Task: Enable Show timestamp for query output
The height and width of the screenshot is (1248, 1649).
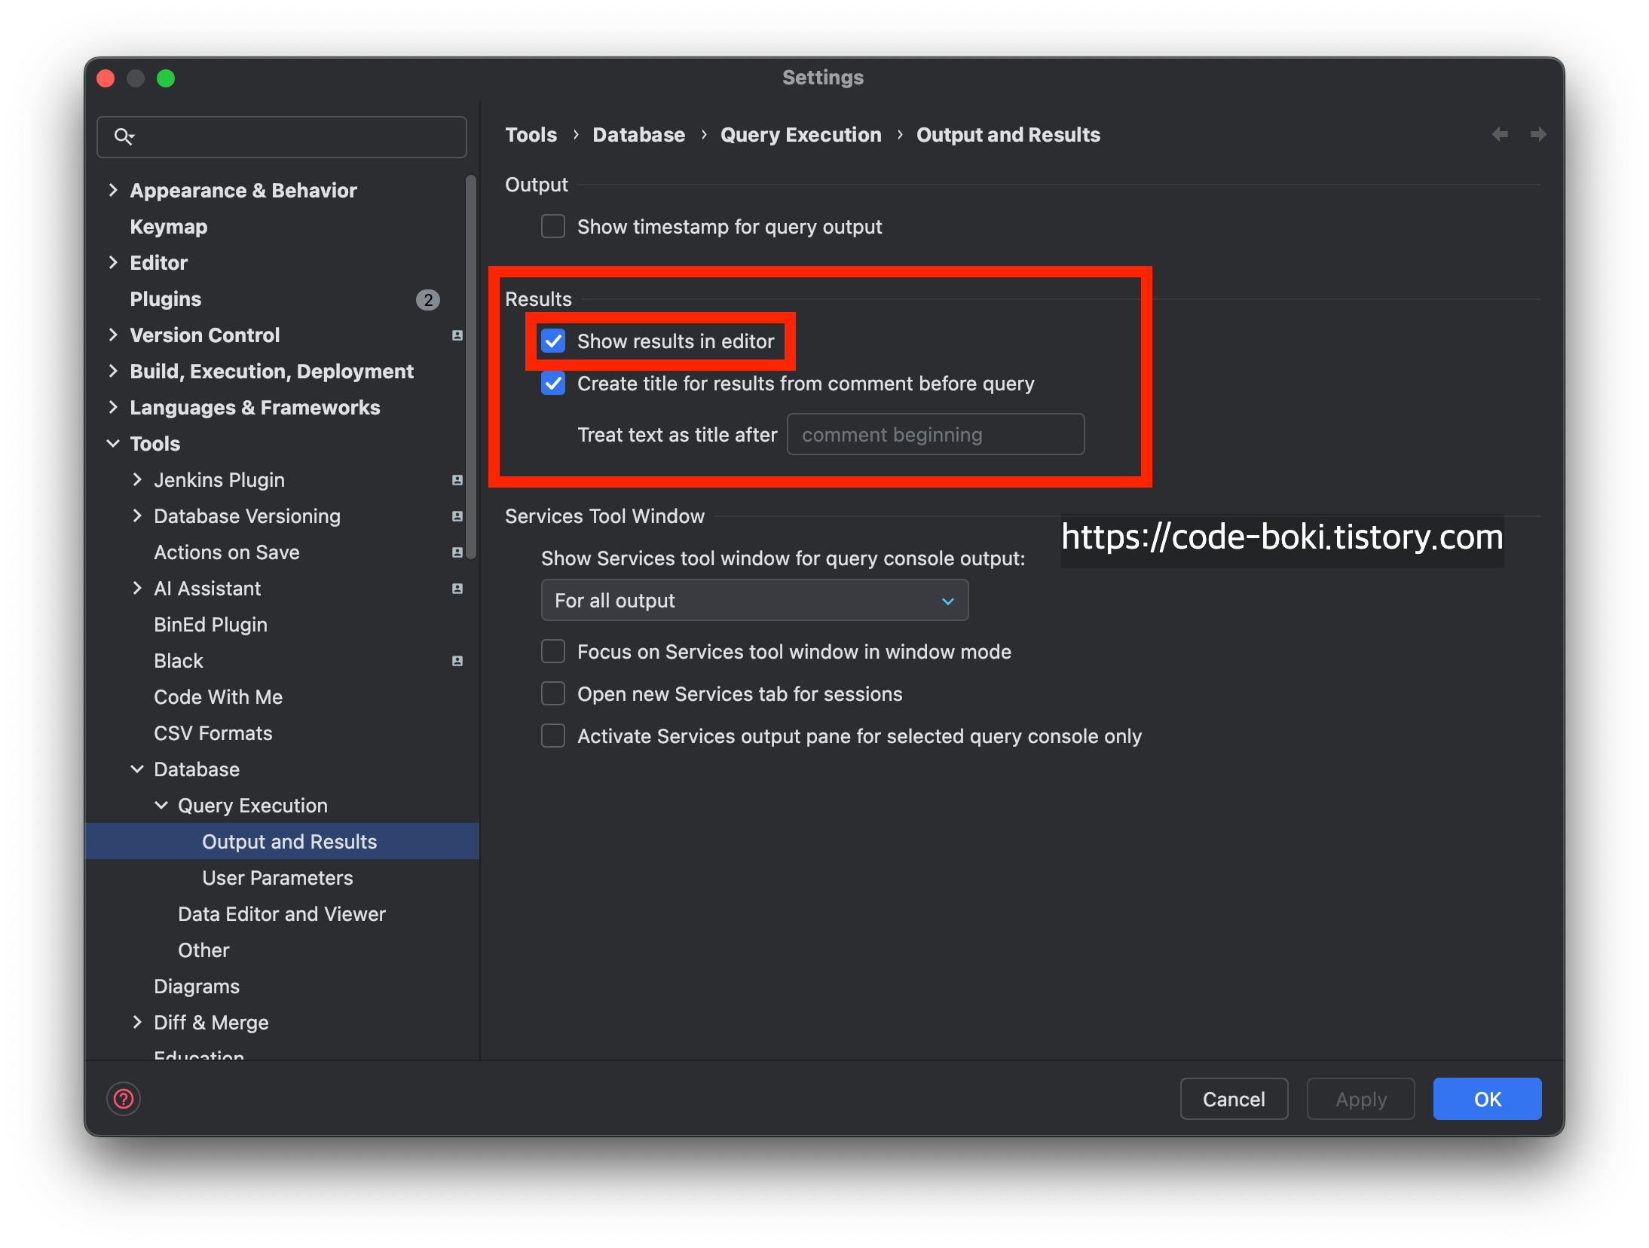Action: 553,226
